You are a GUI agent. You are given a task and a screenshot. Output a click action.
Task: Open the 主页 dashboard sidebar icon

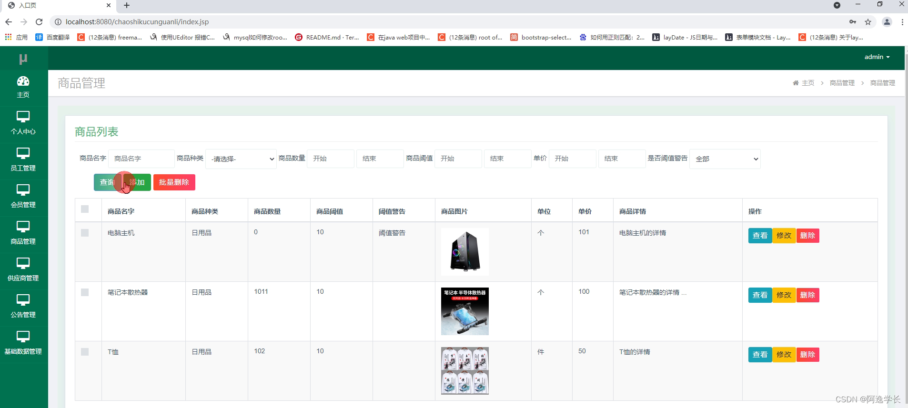coord(23,87)
